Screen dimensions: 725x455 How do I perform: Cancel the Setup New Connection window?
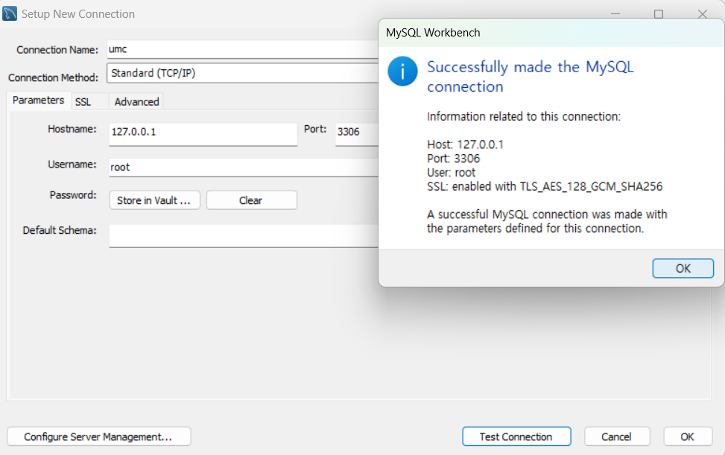(x=617, y=436)
